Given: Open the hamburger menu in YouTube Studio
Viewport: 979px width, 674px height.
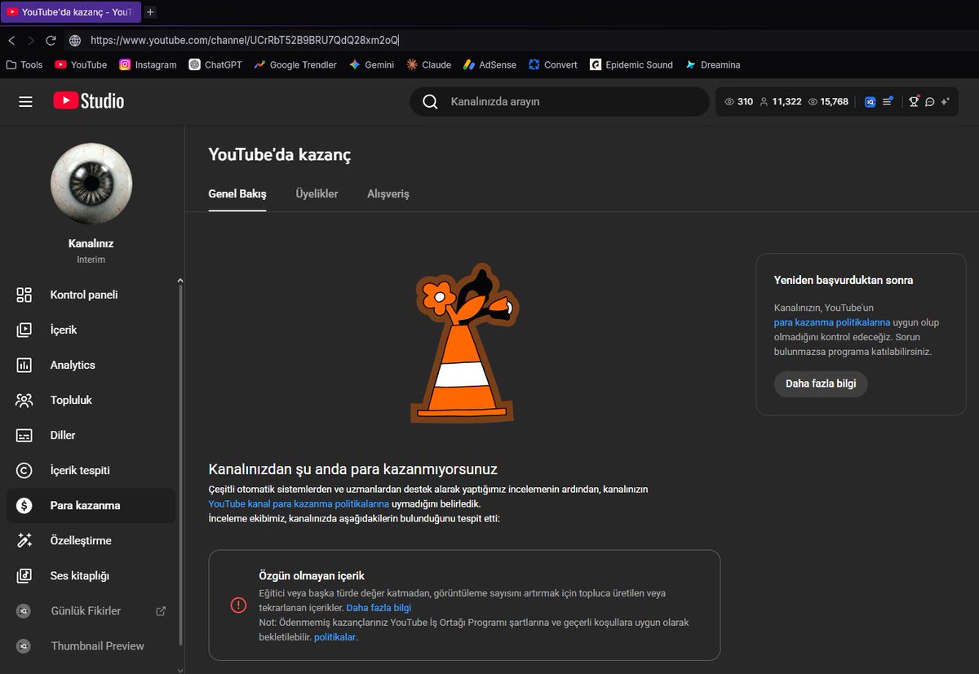Looking at the screenshot, I should tap(25, 101).
